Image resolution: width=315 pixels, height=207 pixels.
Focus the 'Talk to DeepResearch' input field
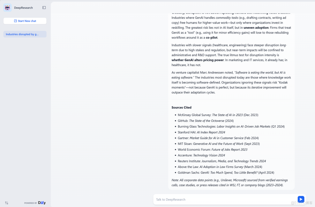pos(225,199)
